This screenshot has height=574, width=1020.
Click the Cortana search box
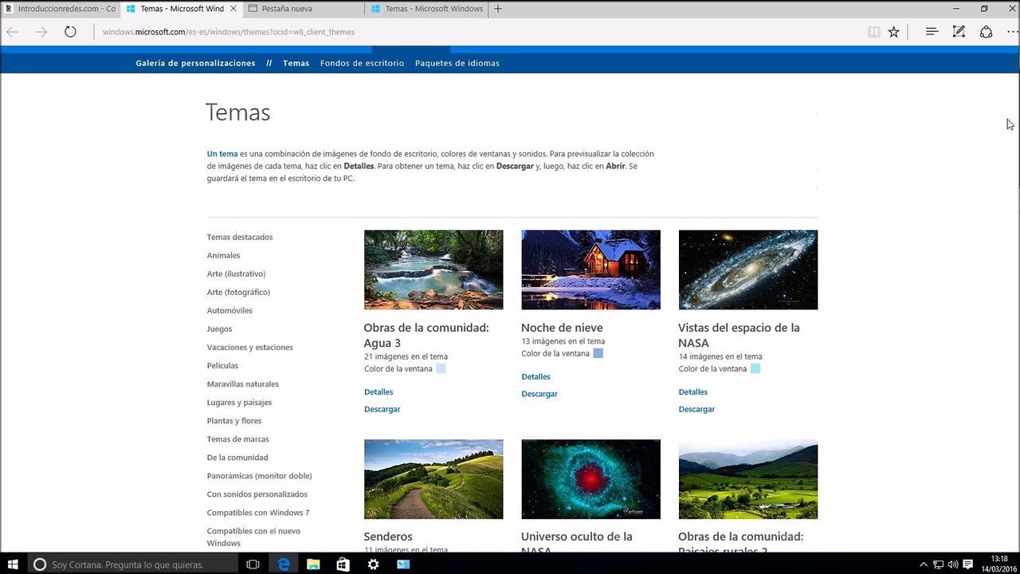coord(131,564)
